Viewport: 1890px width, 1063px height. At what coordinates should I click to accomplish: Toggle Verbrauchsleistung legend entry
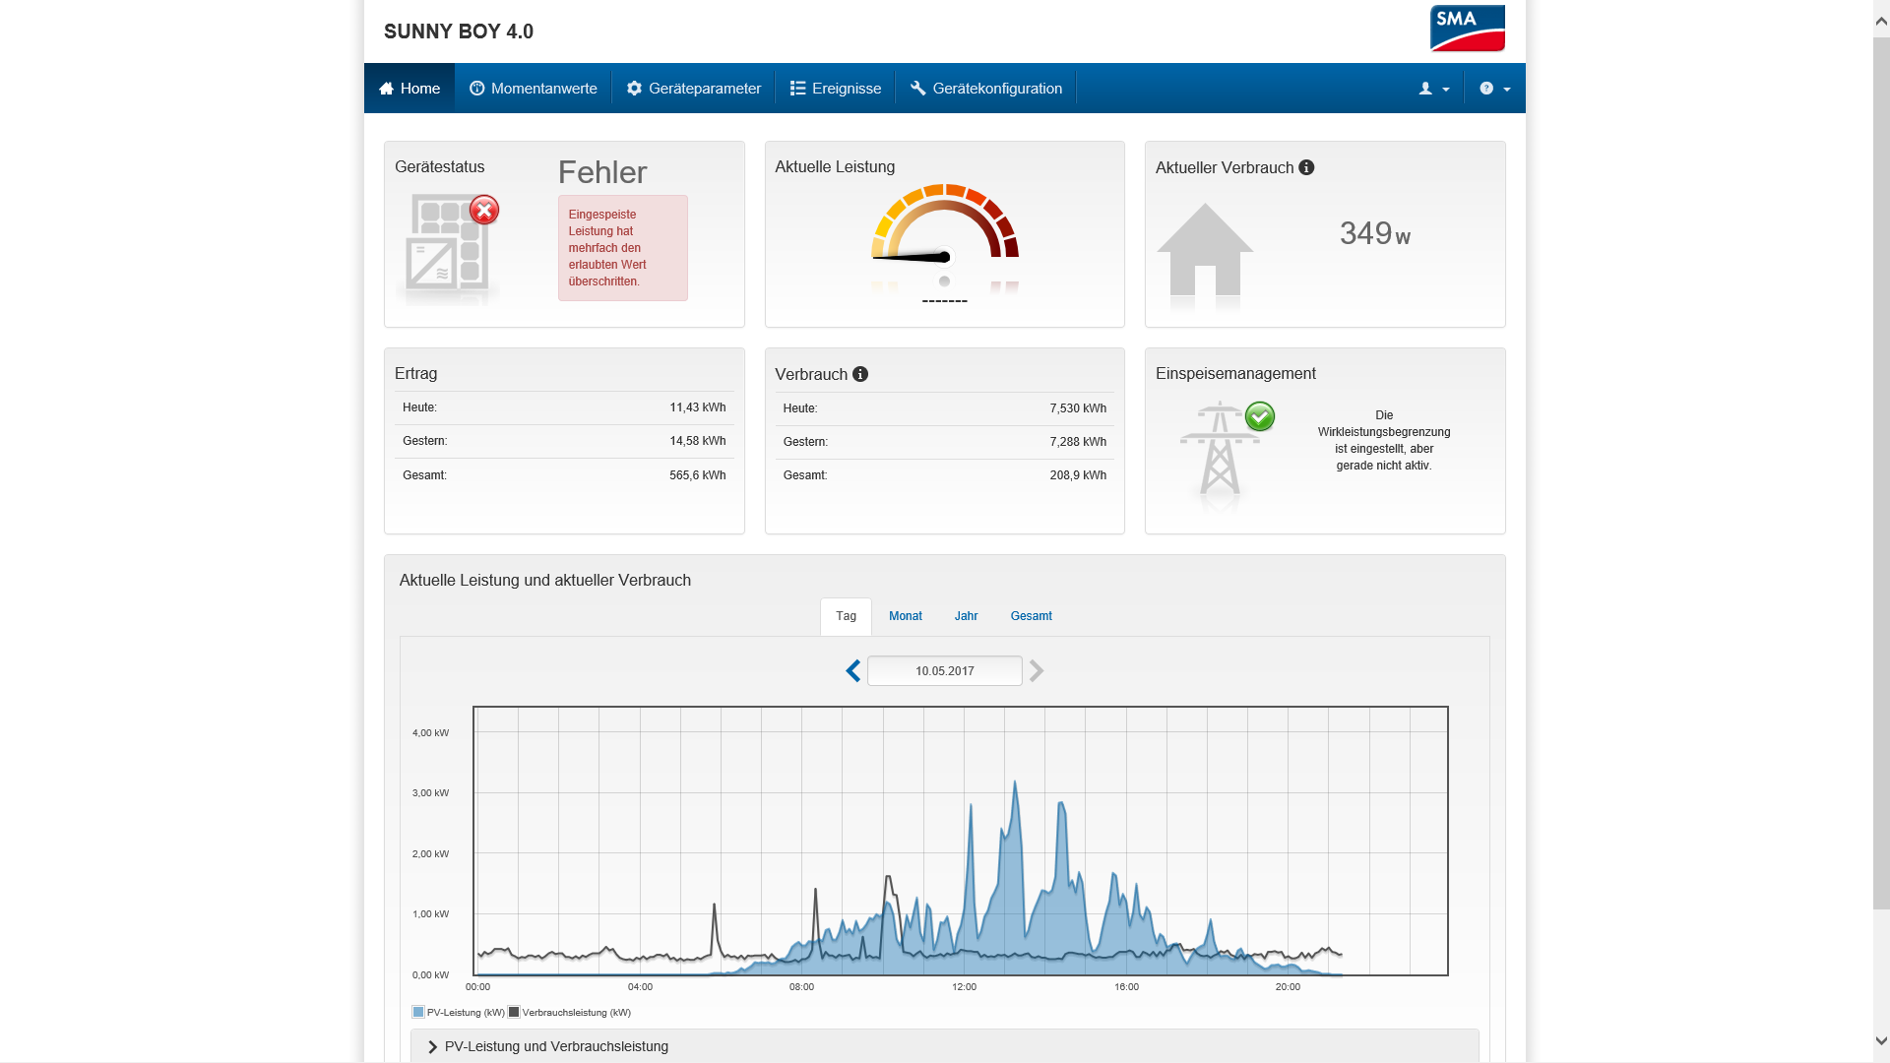[x=570, y=1013]
